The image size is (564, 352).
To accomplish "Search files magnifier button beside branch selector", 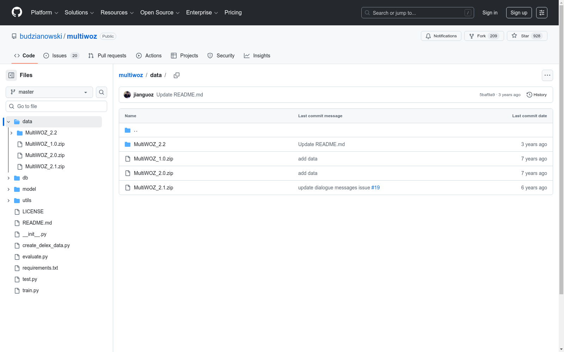I will tap(102, 92).
